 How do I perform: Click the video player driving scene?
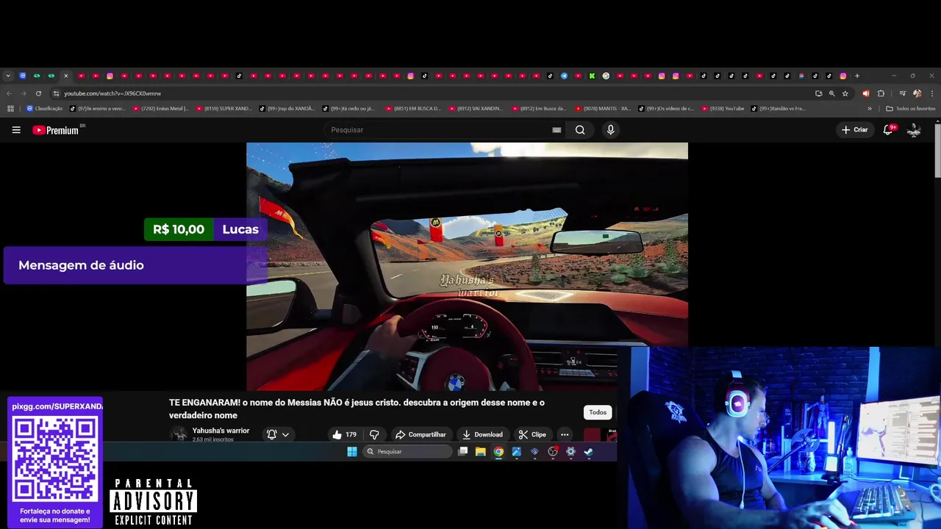click(467, 267)
